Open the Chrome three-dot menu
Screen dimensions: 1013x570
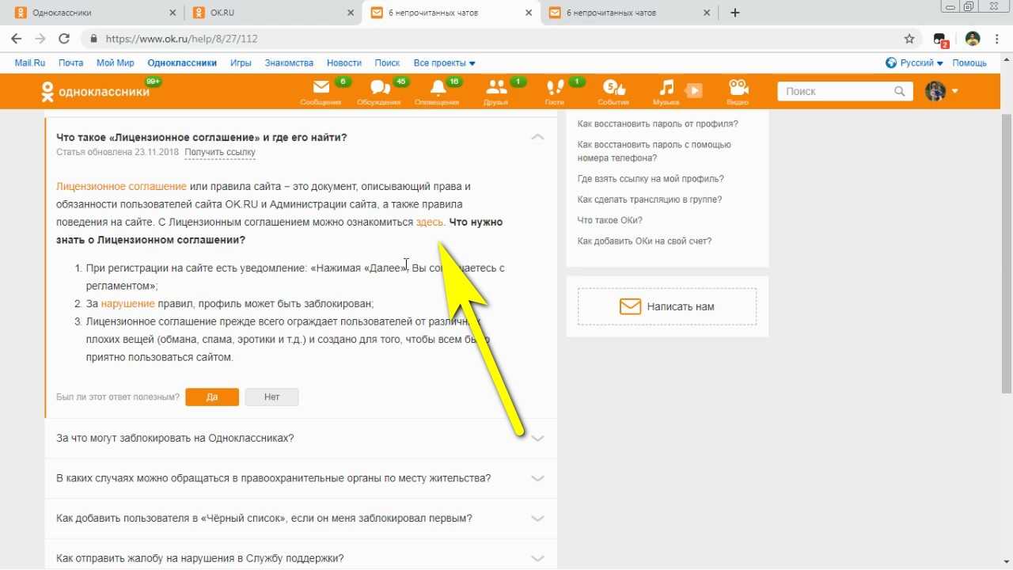(998, 39)
